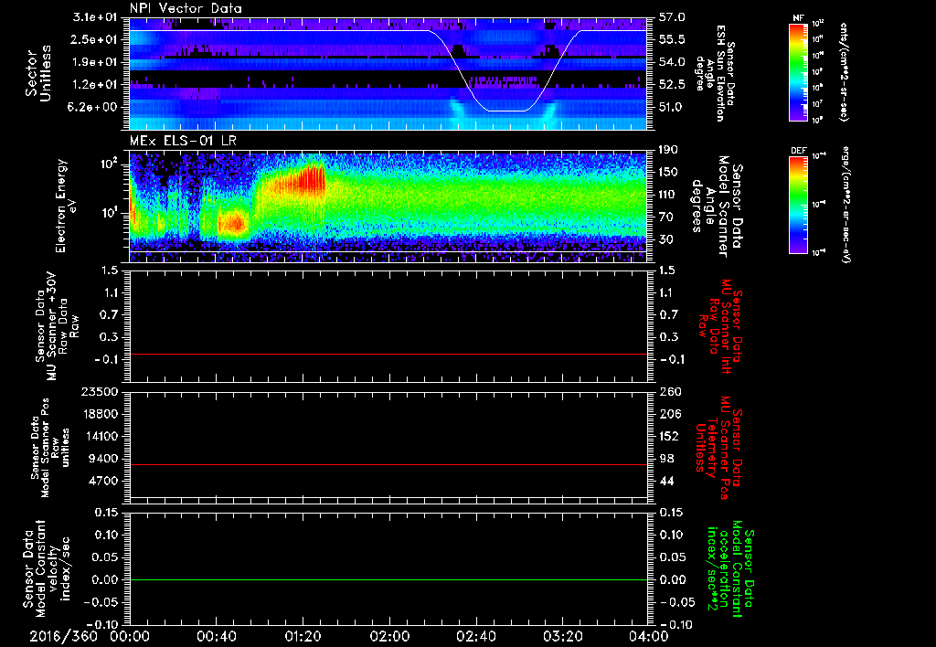Image resolution: width=936 pixels, height=647 pixels.
Task: Click the ESH Sun Elevation Angle axis label
Action: [x=715, y=73]
